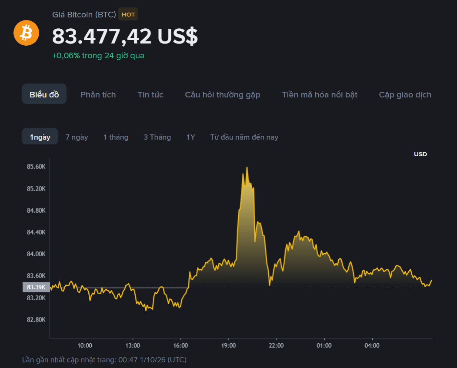The height and width of the screenshot is (368, 457).
Task: Switch chart range to 7 ngày
Action: click(x=77, y=137)
